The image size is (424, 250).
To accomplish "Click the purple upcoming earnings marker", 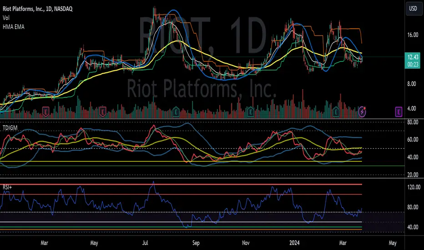I will click(x=399, y=112).
